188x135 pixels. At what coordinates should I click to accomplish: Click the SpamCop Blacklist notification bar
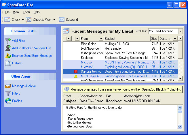pos(123,89)
